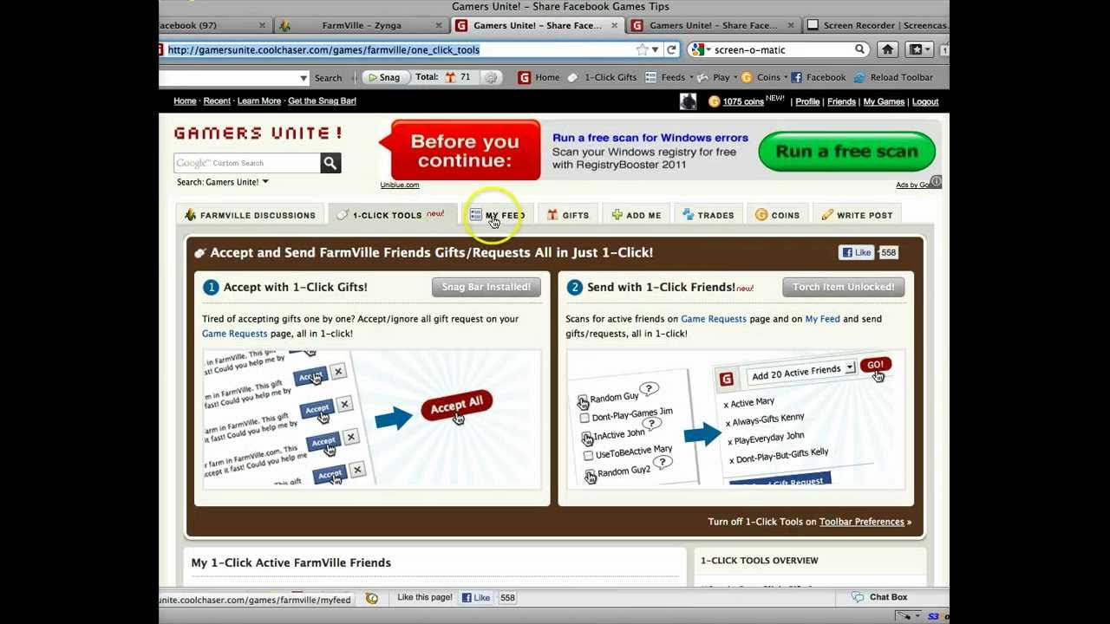
Task: Click Reload Toolbar
Action: [893, 78]
